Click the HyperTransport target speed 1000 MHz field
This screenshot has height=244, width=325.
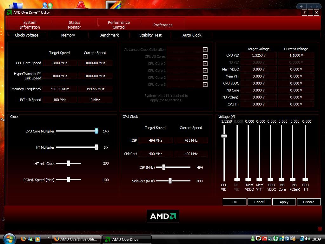(x=60, y=76)
